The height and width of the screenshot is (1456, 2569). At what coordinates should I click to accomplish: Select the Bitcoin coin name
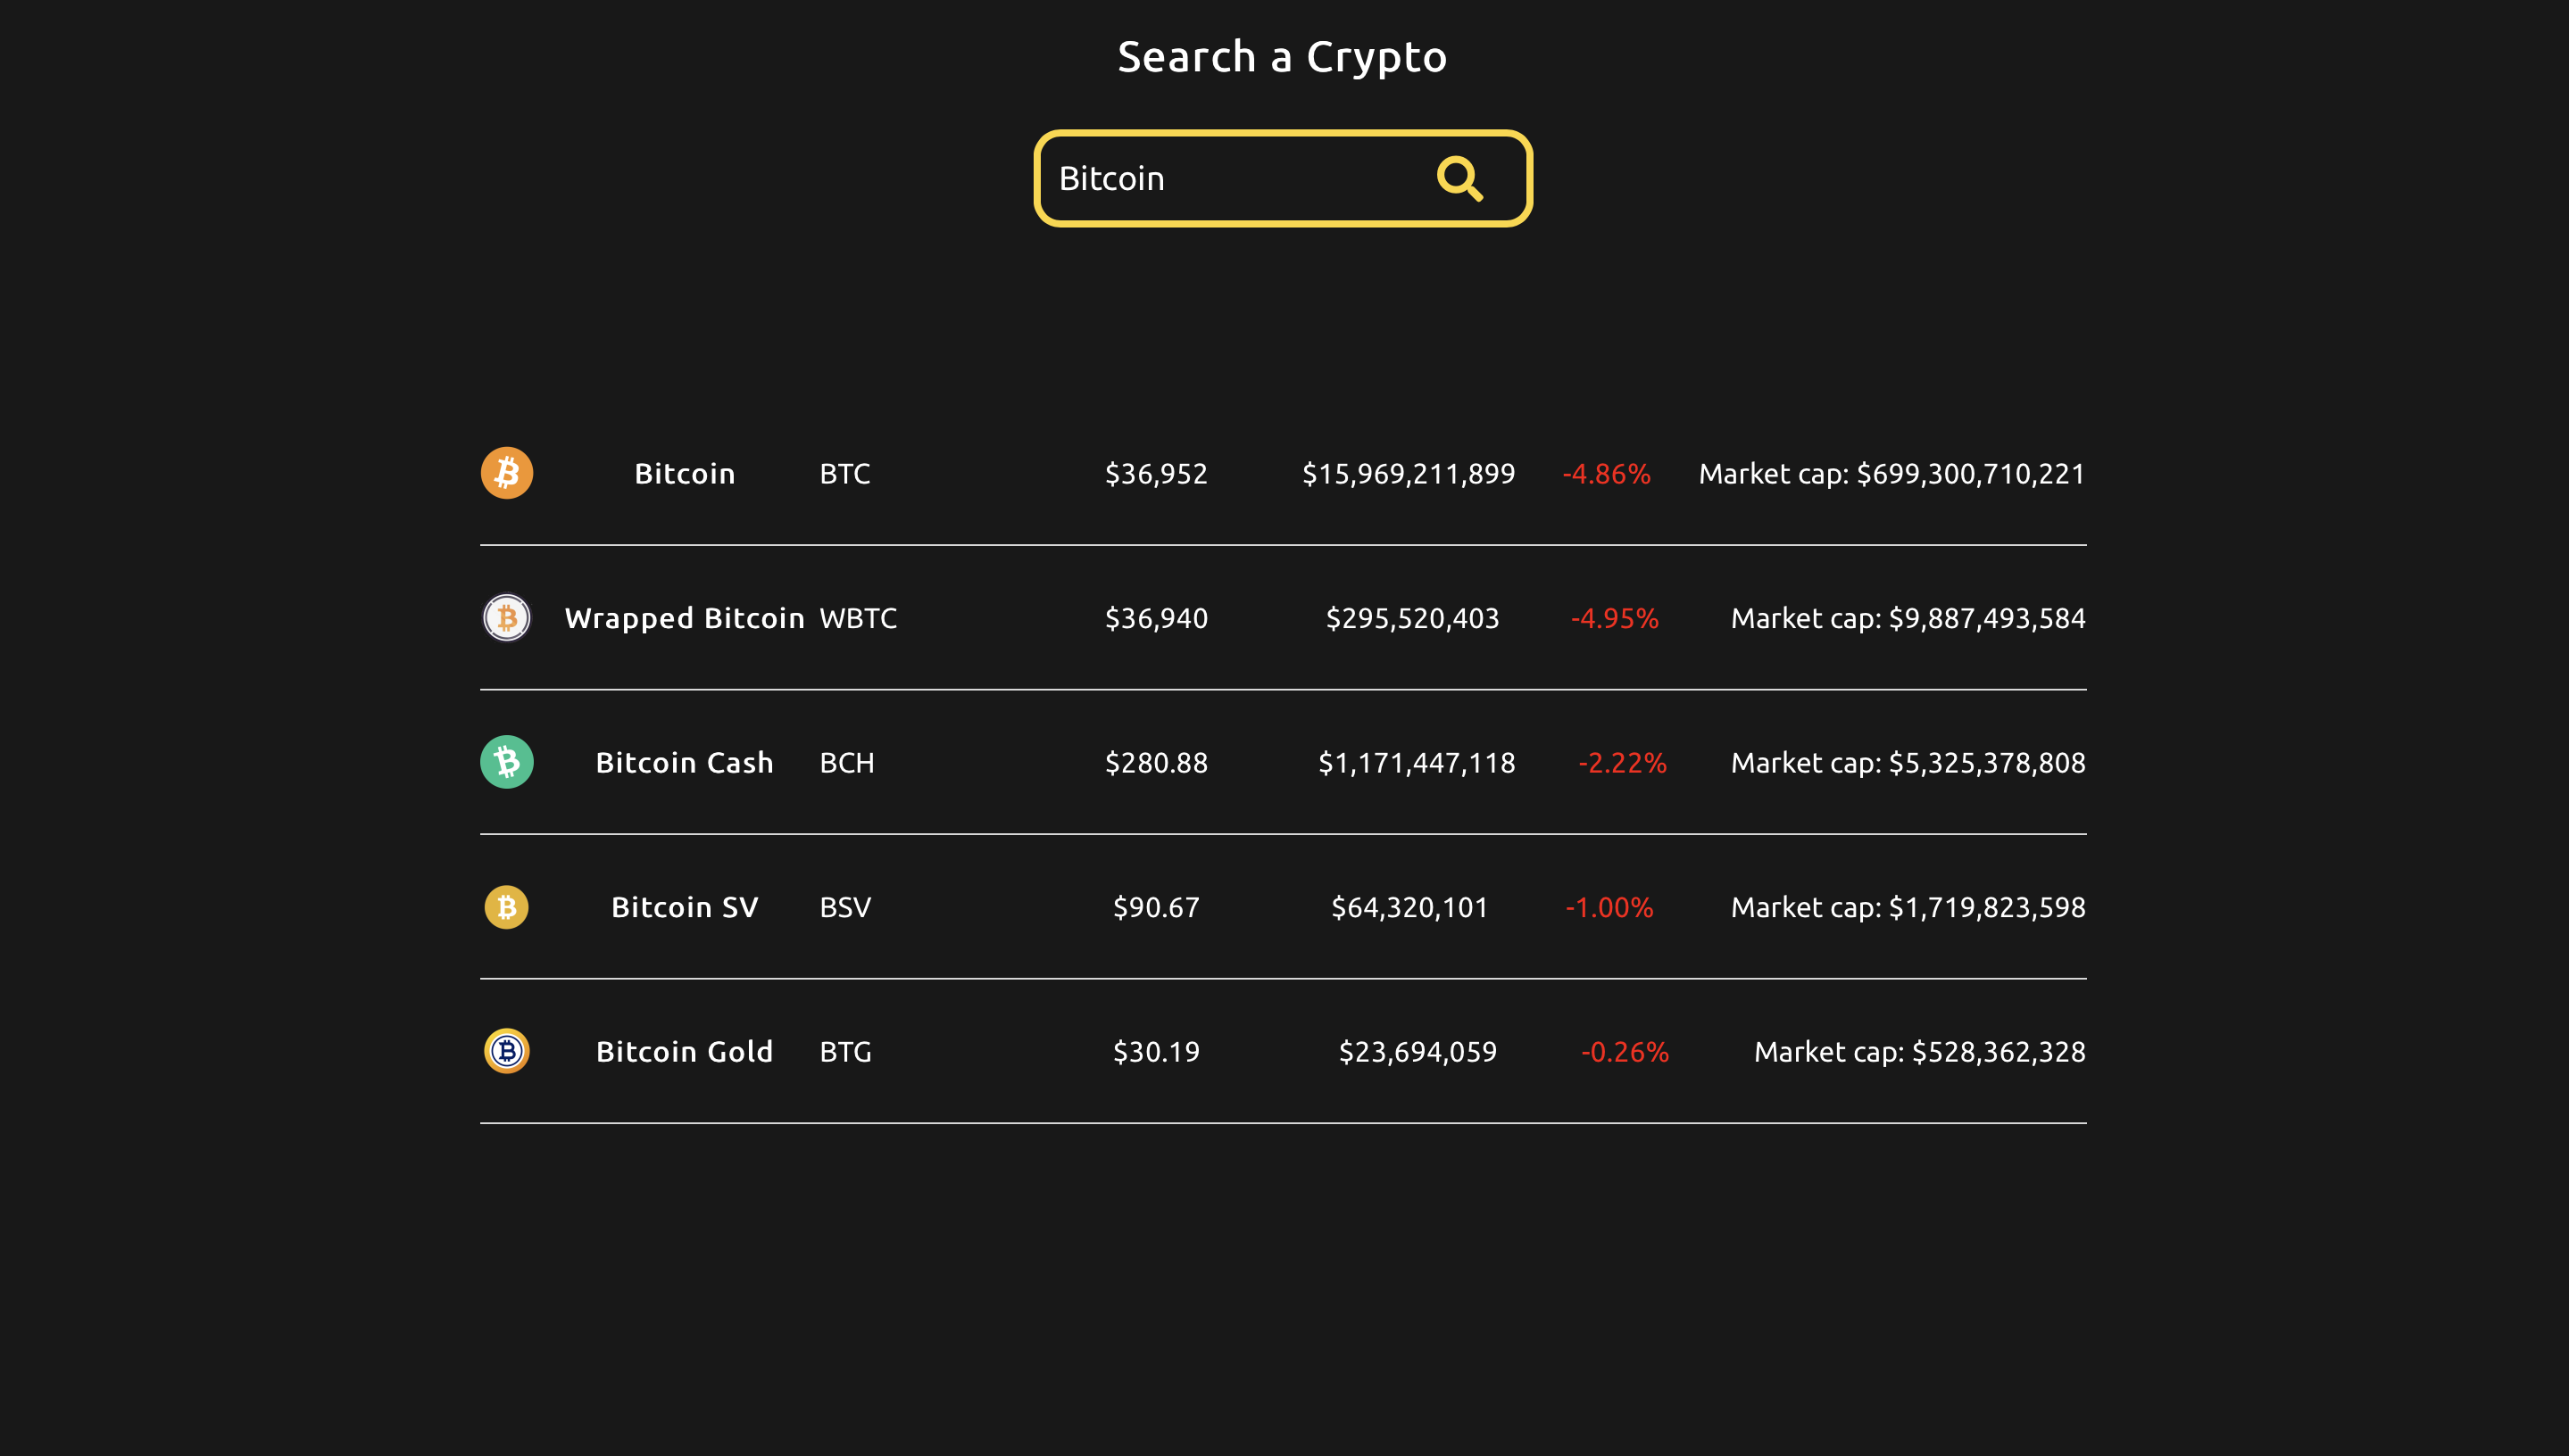686,474
